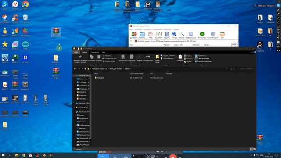This screenshot has height=158, width=281.
Task: Switch to Explorer Поделиться ribbon tab
Action: (95, 52)
